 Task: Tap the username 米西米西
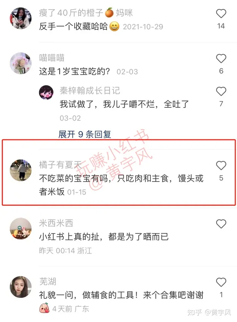(56, 223)
